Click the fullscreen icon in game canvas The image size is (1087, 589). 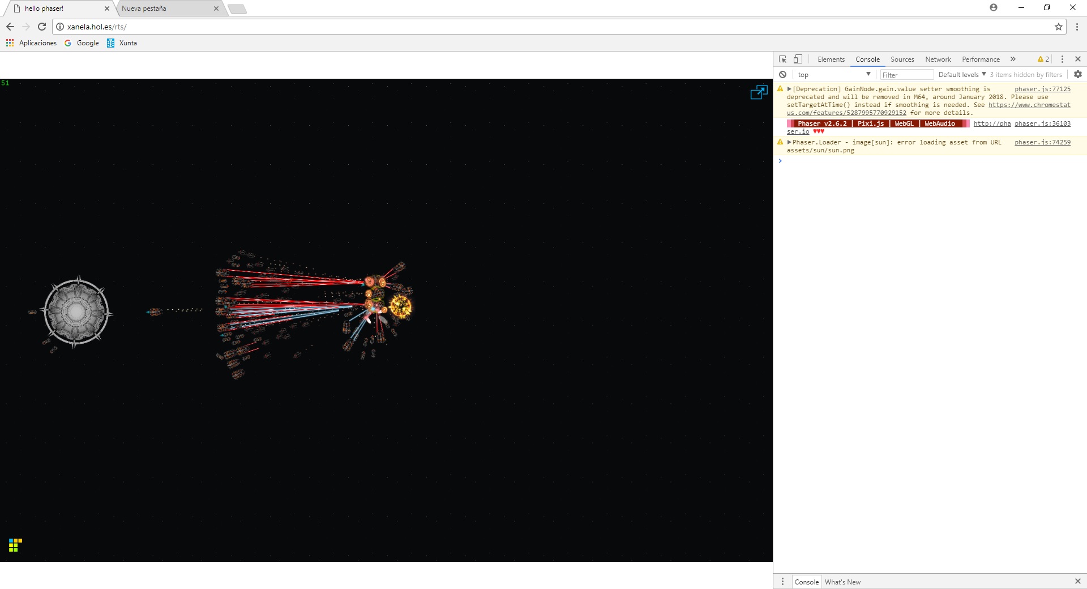pyautogui.click(x=758, y=92)
